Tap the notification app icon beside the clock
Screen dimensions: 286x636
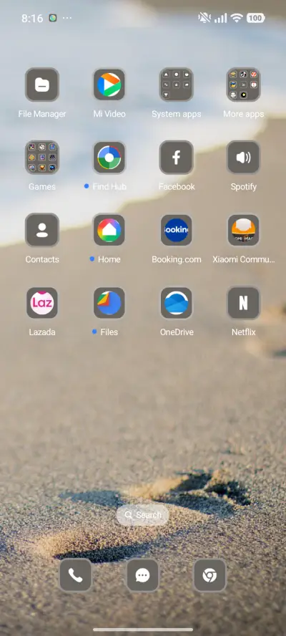(53, 18)
